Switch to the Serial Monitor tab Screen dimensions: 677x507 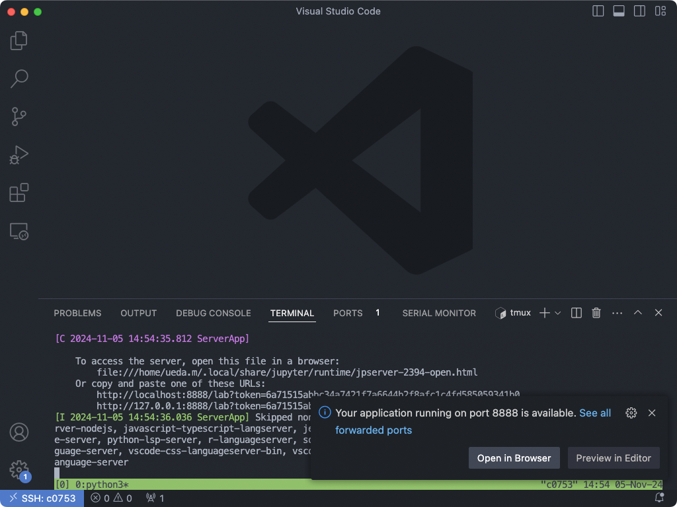[x=439, y=313]
